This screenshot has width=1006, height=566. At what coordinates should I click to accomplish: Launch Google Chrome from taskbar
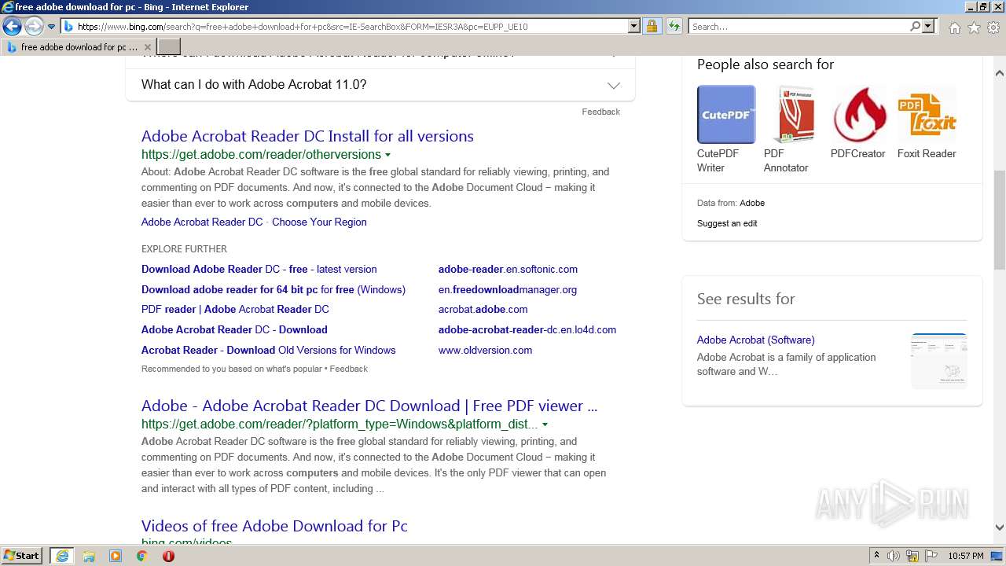142,556
